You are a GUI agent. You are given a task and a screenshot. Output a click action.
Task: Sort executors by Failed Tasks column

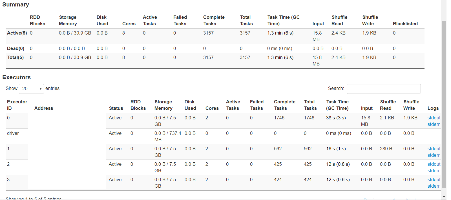tap(257, 105)
